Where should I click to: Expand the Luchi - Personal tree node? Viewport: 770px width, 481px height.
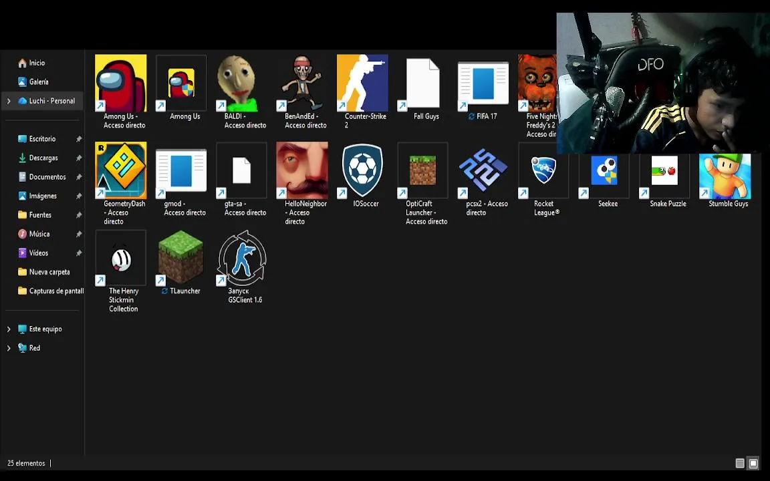click(8, 101)
